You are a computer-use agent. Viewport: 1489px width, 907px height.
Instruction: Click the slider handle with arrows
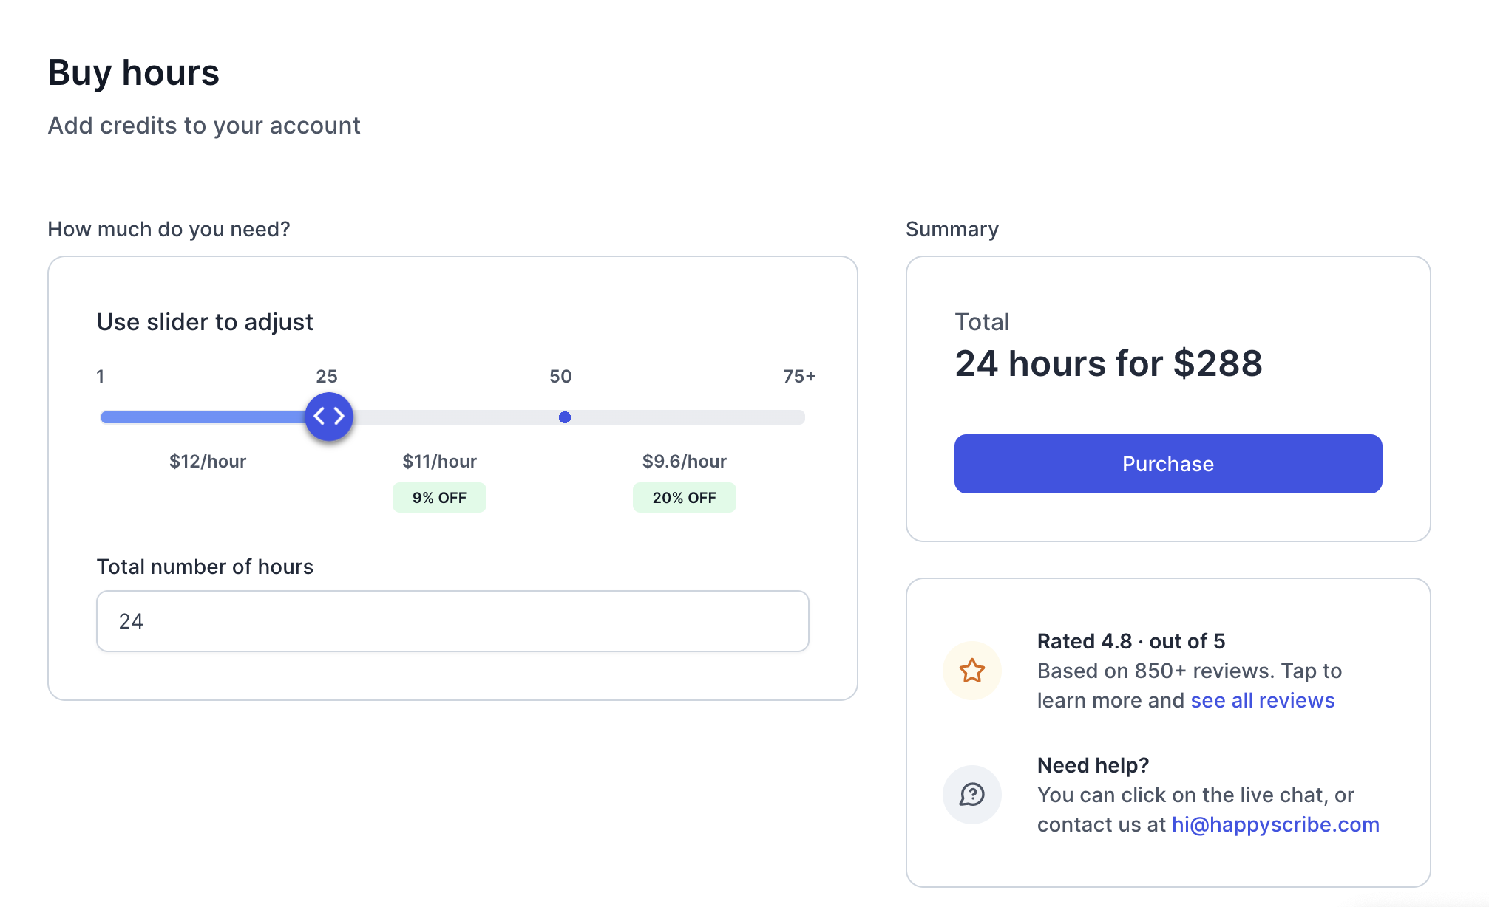pyautogui.click(x=329, y=417)
